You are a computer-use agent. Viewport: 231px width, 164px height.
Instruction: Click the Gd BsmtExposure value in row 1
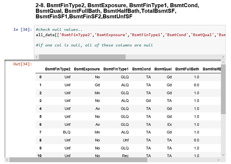[97, 85]
